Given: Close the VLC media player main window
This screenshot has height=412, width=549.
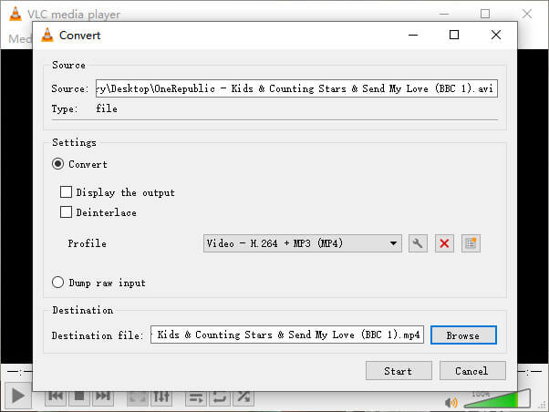Looking at the screenshot, I should (x=526, y=14).
